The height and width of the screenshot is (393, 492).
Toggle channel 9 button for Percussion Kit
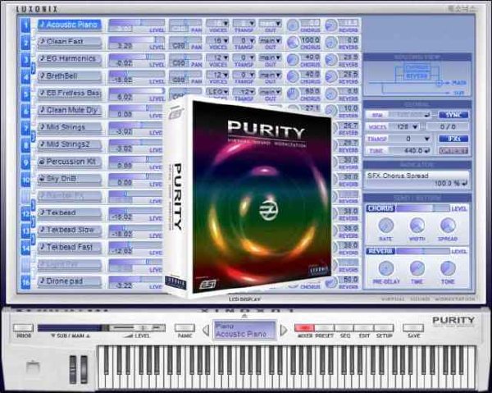[x=25, y=162]
